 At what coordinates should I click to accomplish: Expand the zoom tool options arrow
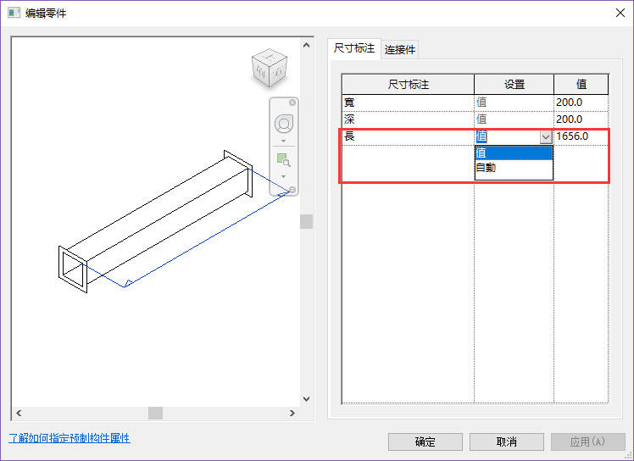tap(283, 177)
